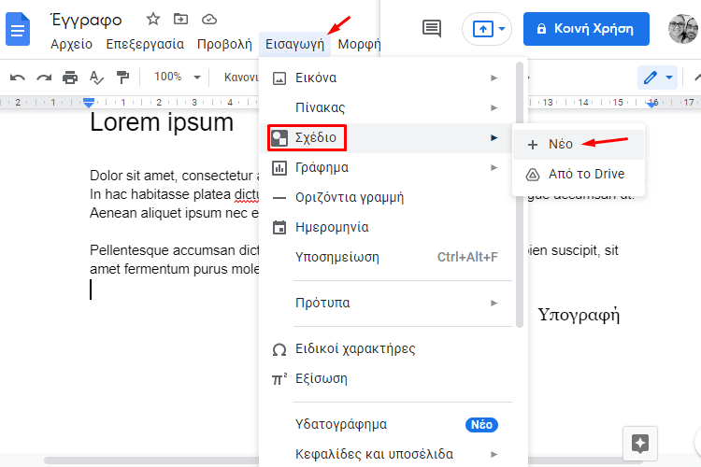This screenshot has width=701, height=467.
Task: Star the document with the star icon
Action: [x=153, y=20]
